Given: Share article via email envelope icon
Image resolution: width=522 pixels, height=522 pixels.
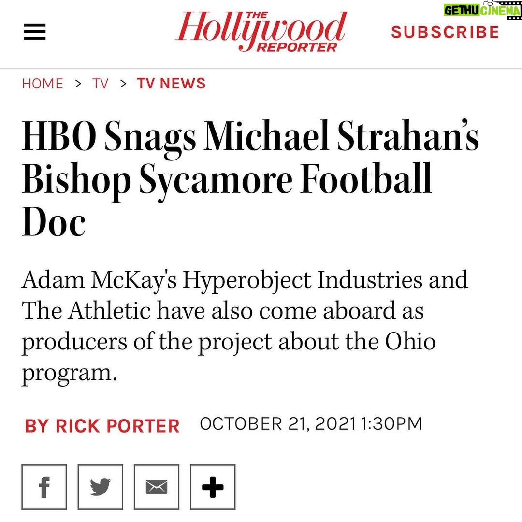Looking at the screenshot, I should point(157,487).
